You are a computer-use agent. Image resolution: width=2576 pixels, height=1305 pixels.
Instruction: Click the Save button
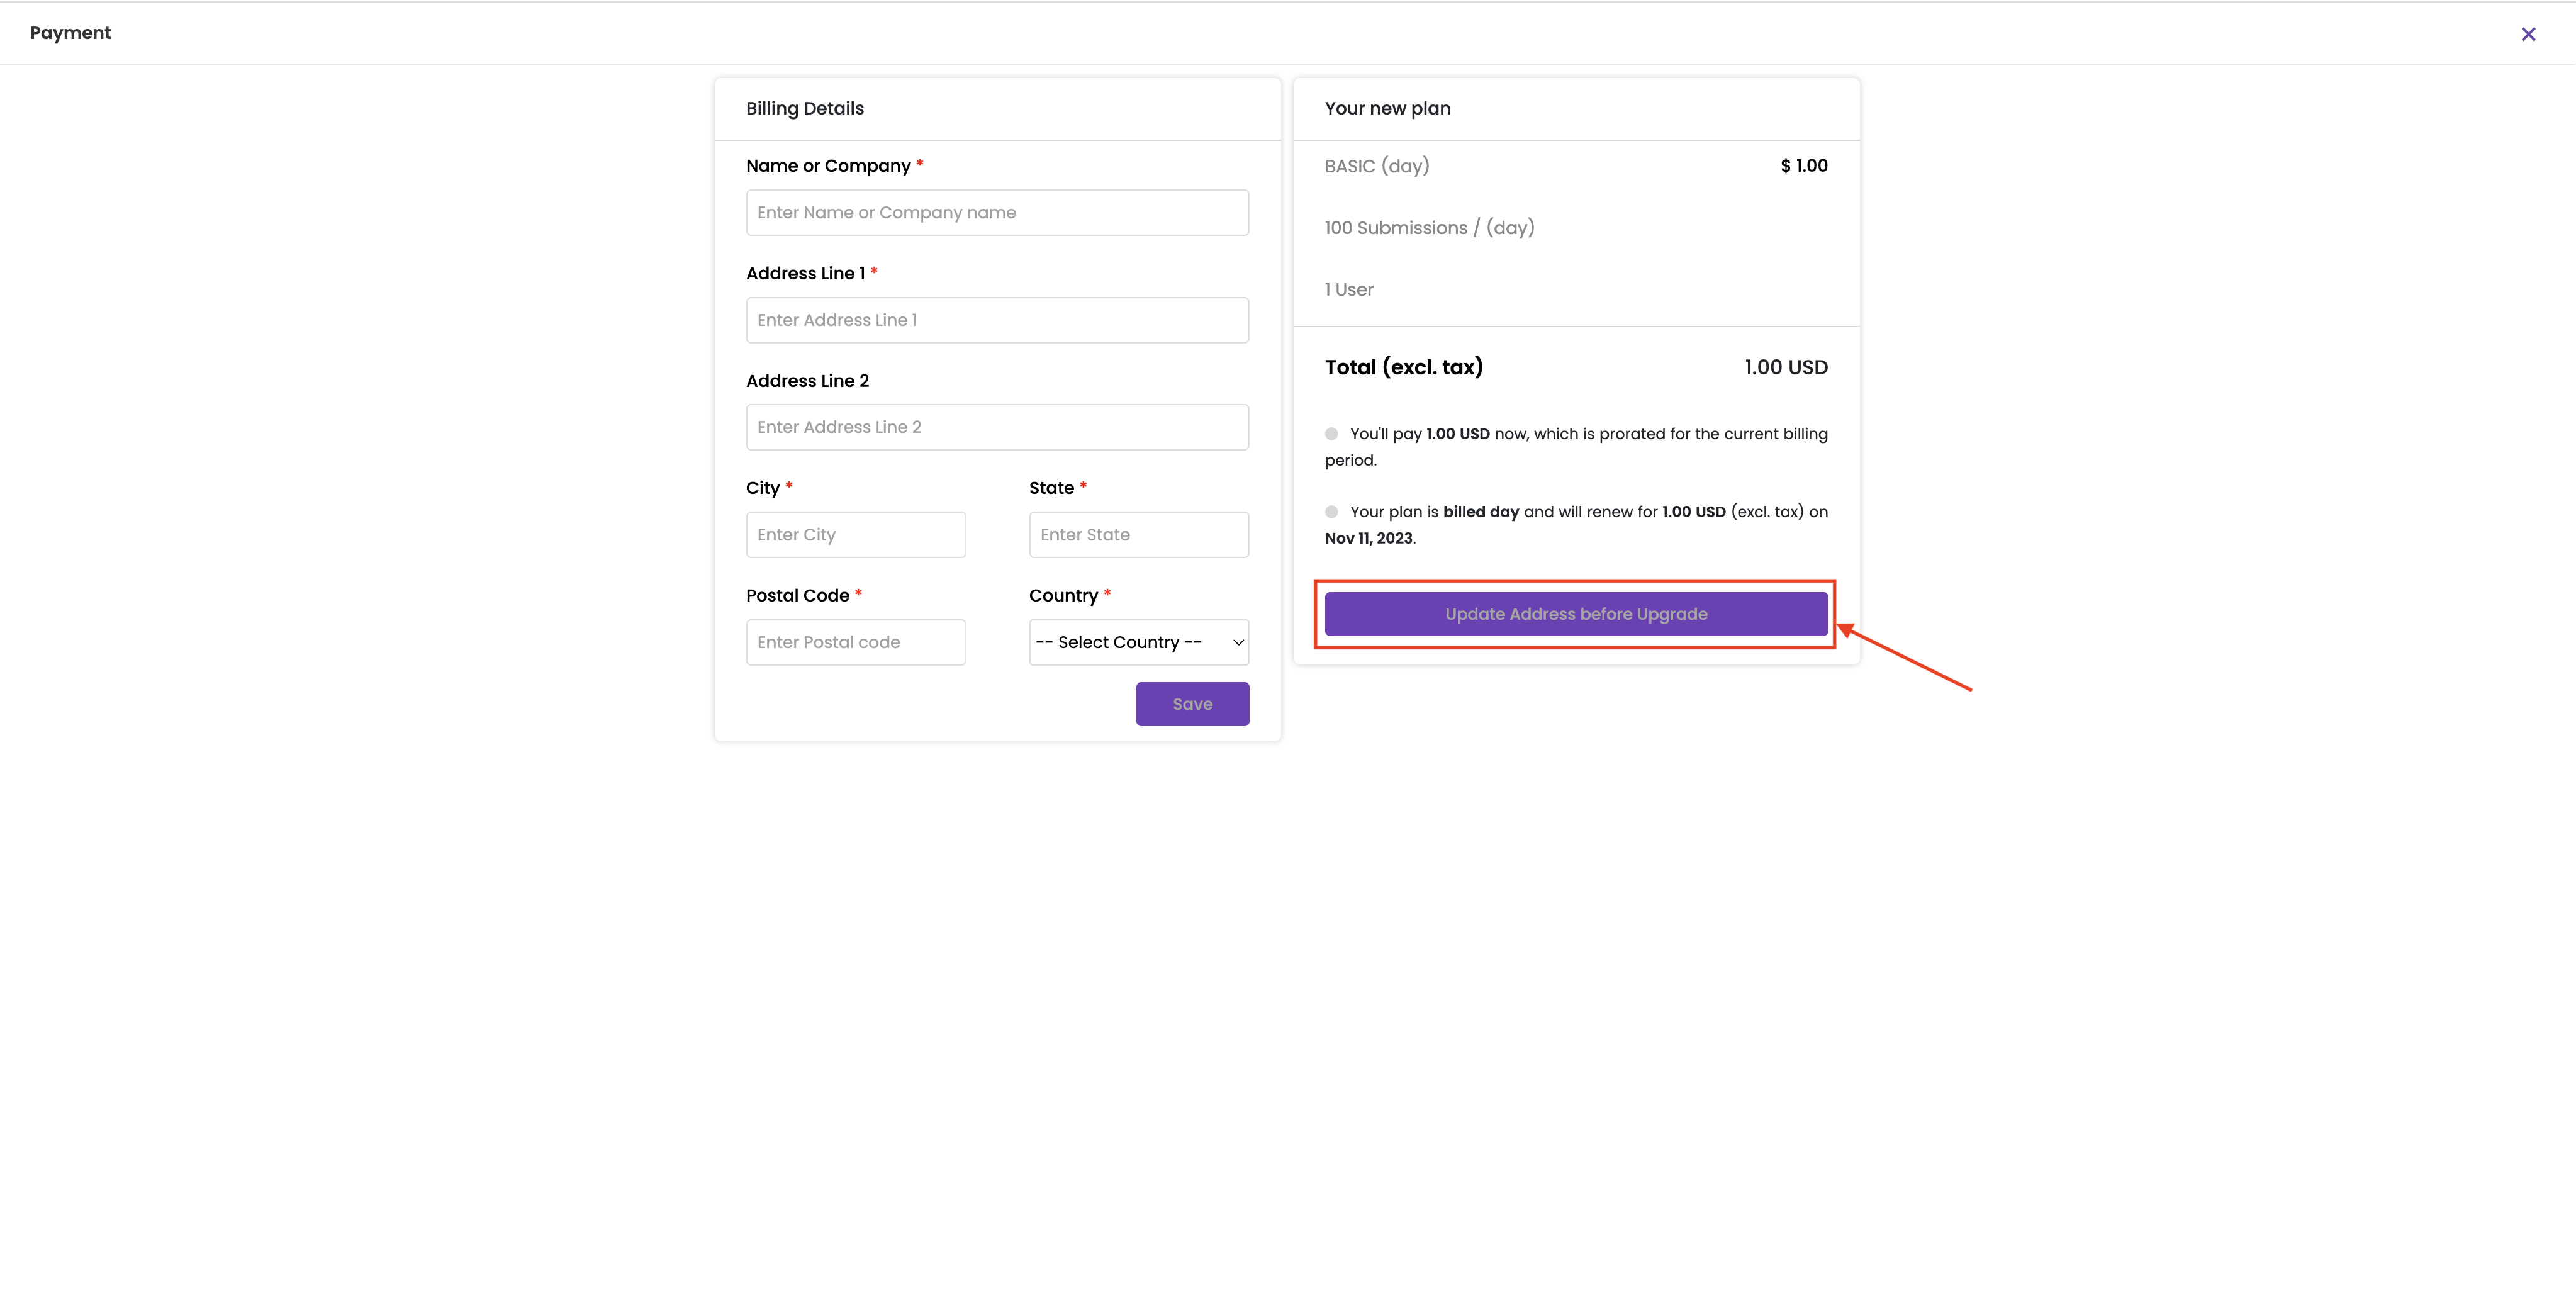tap(1192, 704)
